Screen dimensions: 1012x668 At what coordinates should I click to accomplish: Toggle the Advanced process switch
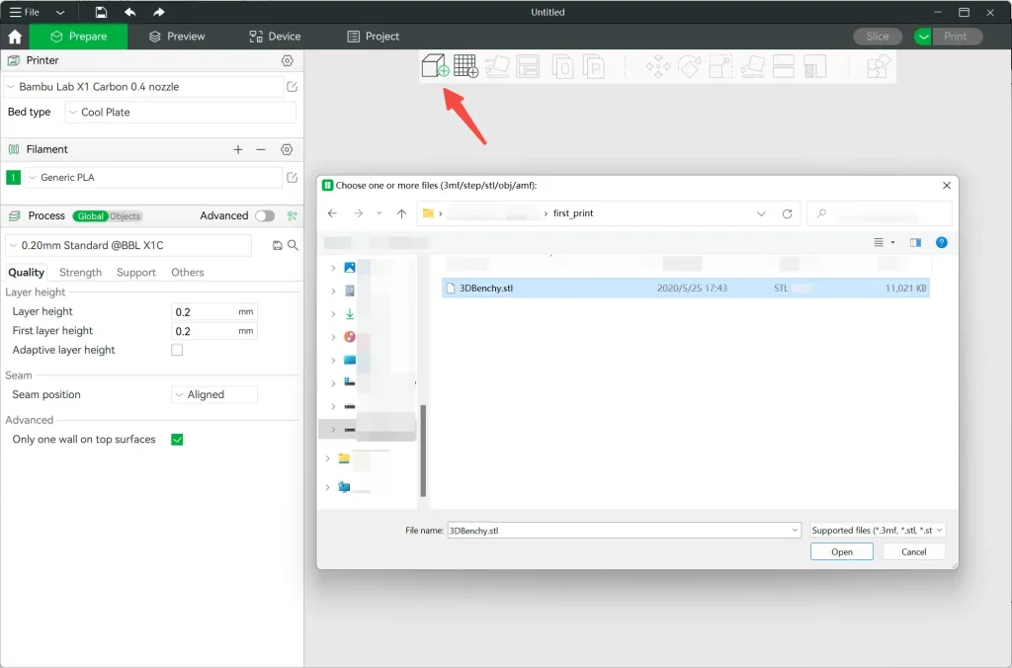click(x=264, y=215)
